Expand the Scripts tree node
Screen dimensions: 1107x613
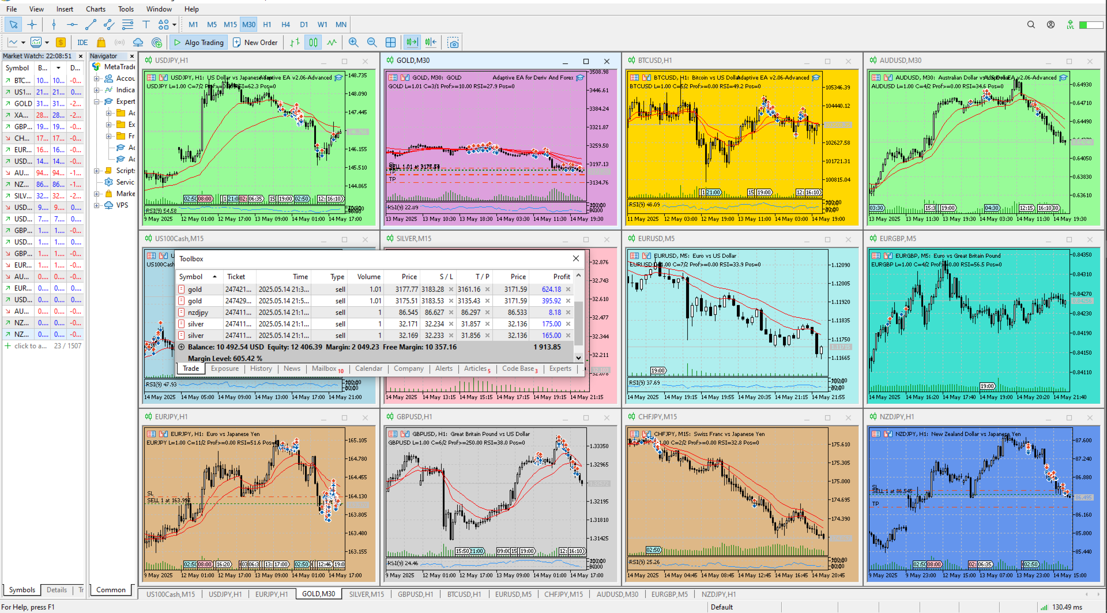point(97,171)
